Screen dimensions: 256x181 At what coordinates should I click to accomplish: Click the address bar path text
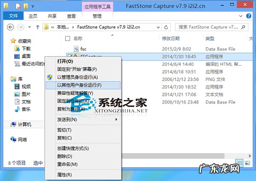tap(108, 27)
